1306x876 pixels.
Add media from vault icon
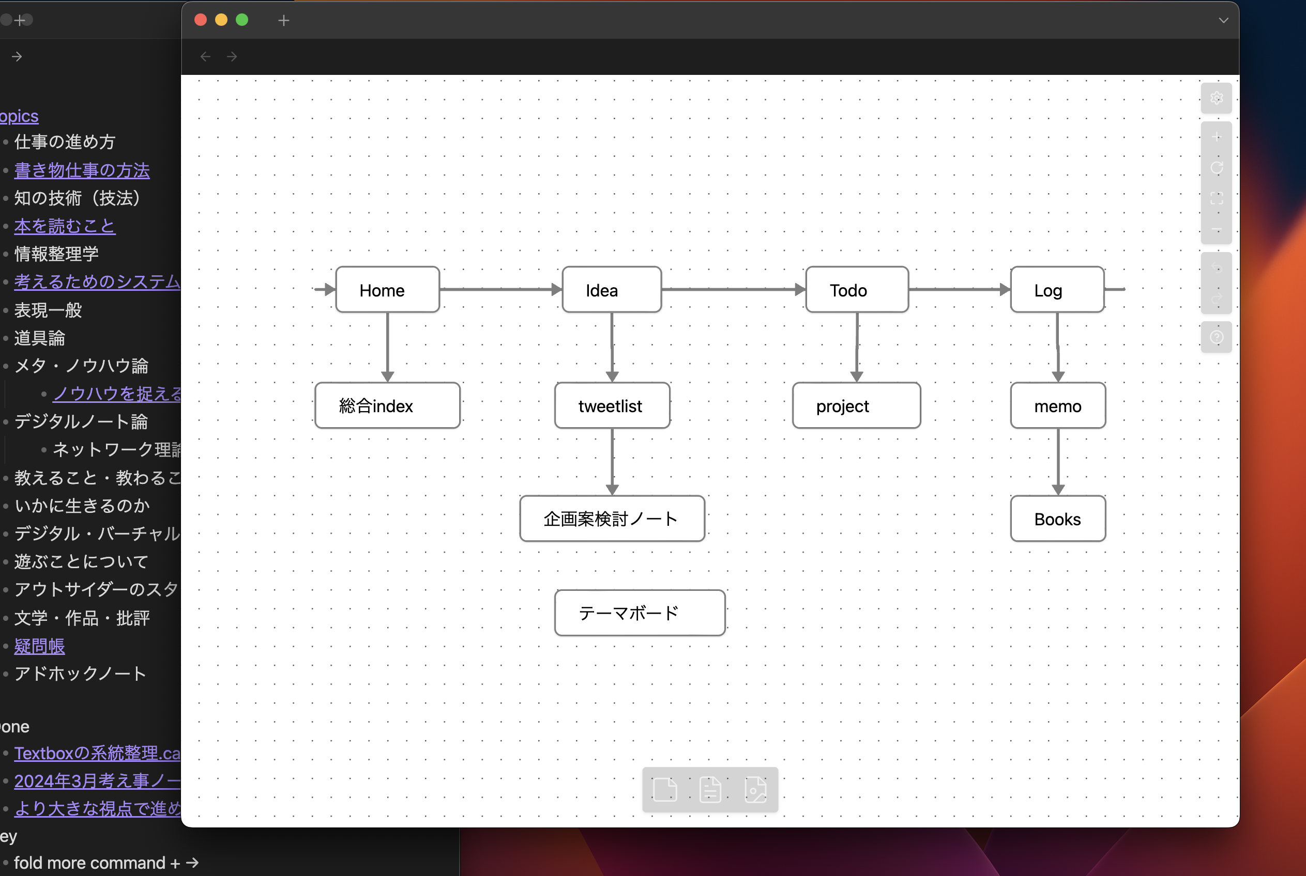tap(755, 789)
